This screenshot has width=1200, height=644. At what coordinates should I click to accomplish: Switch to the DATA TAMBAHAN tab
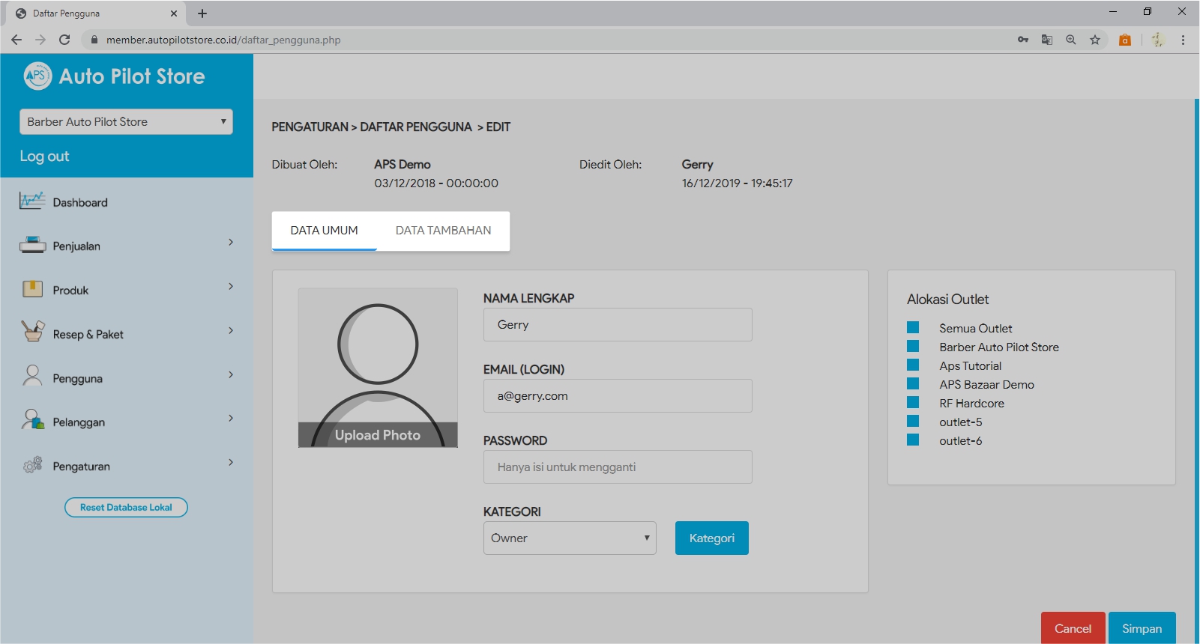[443, 231]
